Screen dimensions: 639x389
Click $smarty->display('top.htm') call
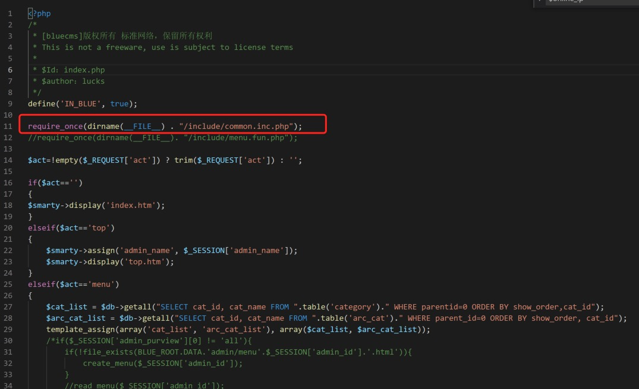click(110, 262)
